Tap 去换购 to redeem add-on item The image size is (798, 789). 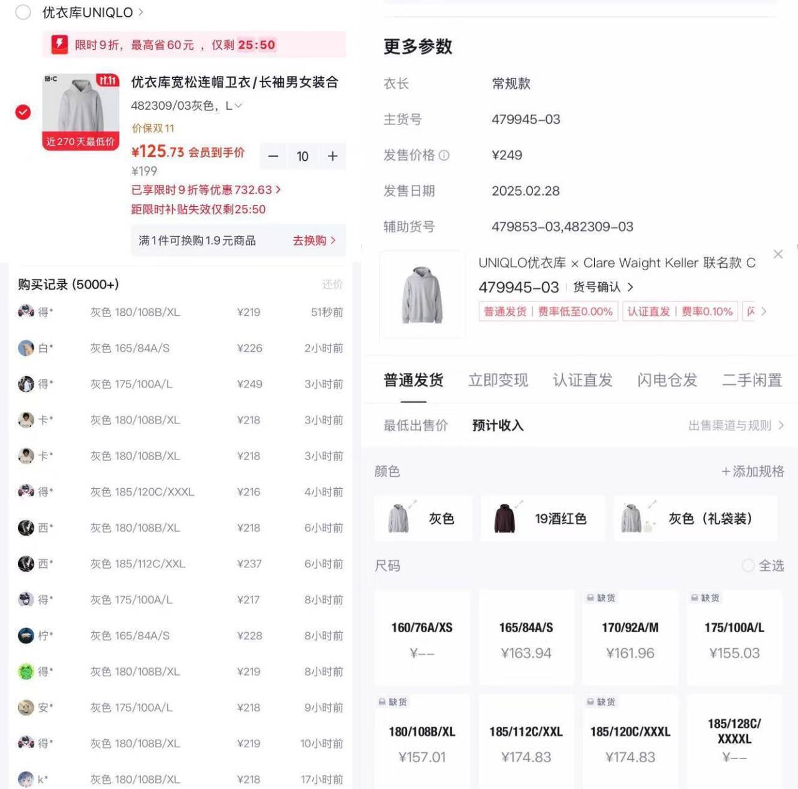click(314, 240)
